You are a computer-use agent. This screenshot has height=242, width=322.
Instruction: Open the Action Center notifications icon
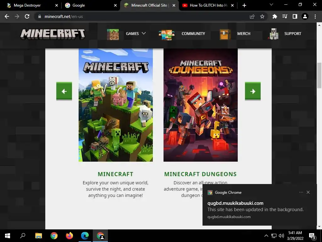312,236
